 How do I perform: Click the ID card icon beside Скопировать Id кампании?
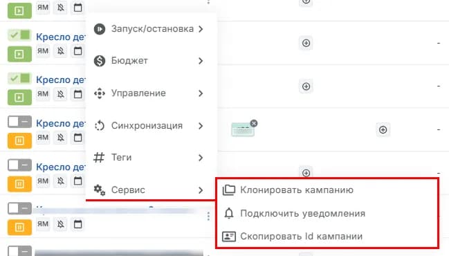pyautogui.click(x=229, y=237)
